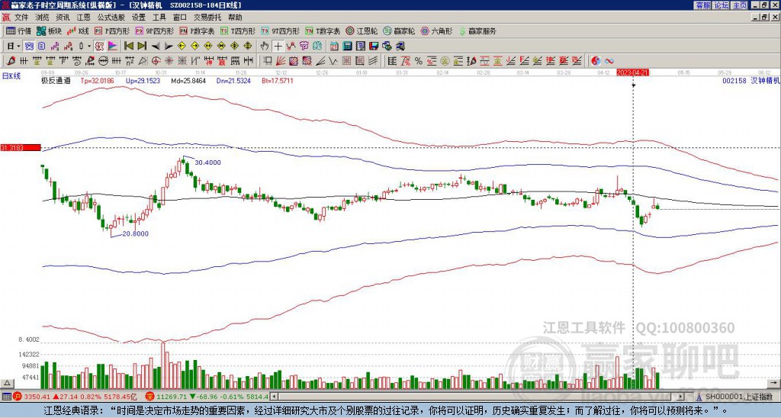Toggle the 权 price adjustment icon
The height and width of the screenshot is (418, 781).
coord(98,46)
